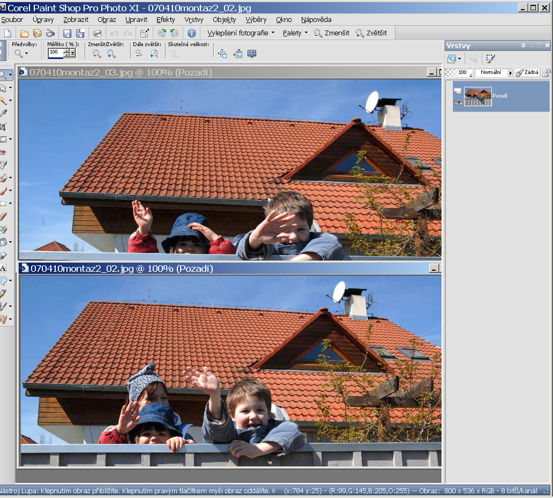Select the Text tool
553x498 pixels.
coord(3,268)
